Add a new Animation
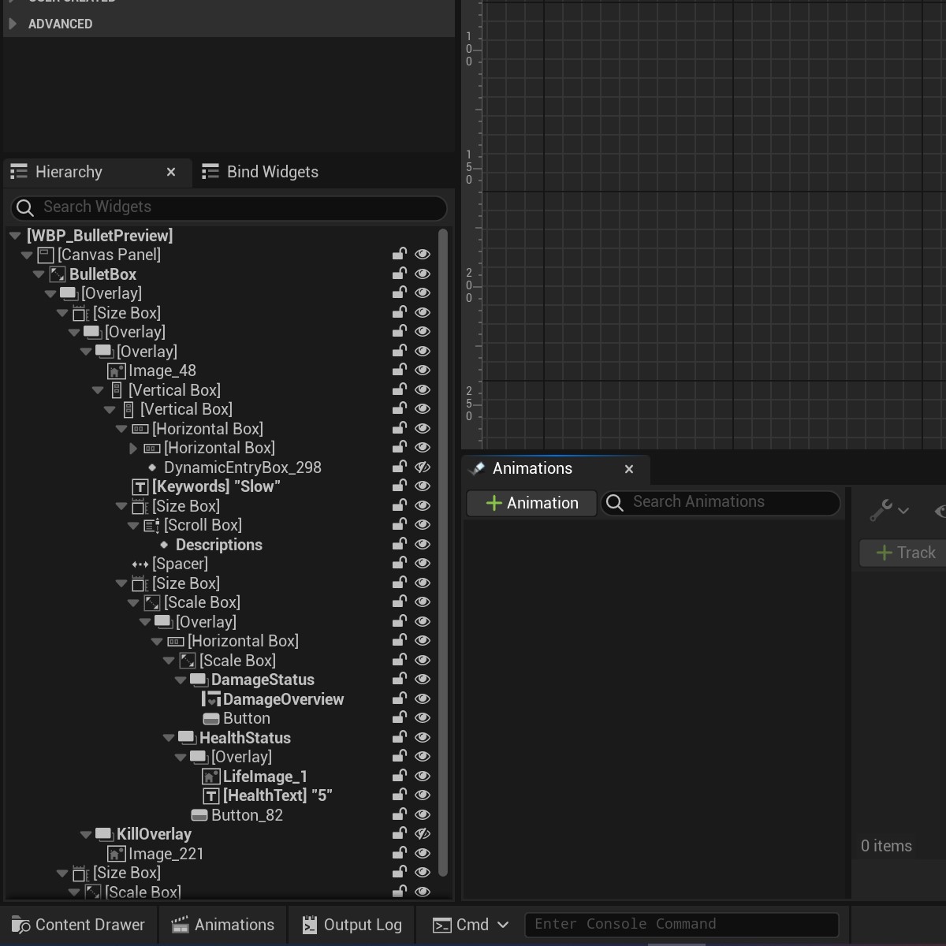This screenshot has height=946, width=946. click(531, 503)
